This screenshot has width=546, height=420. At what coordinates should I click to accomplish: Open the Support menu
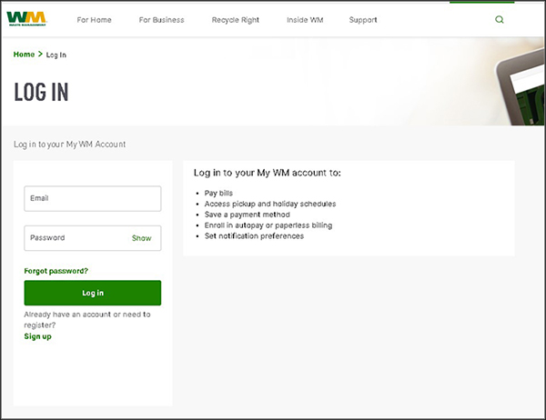tap(363, 20)
